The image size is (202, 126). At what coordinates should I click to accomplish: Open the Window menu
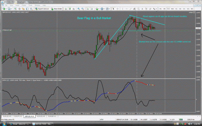[37, 5]
